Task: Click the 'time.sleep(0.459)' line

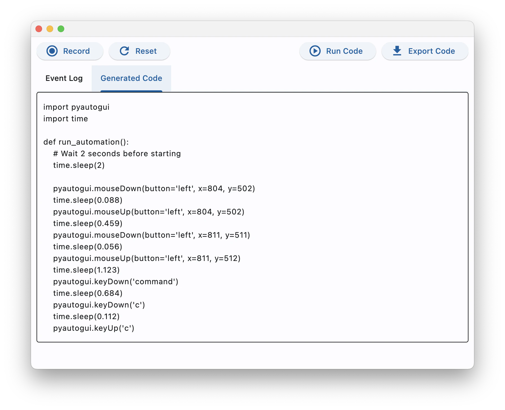Action: coord(88,224)
